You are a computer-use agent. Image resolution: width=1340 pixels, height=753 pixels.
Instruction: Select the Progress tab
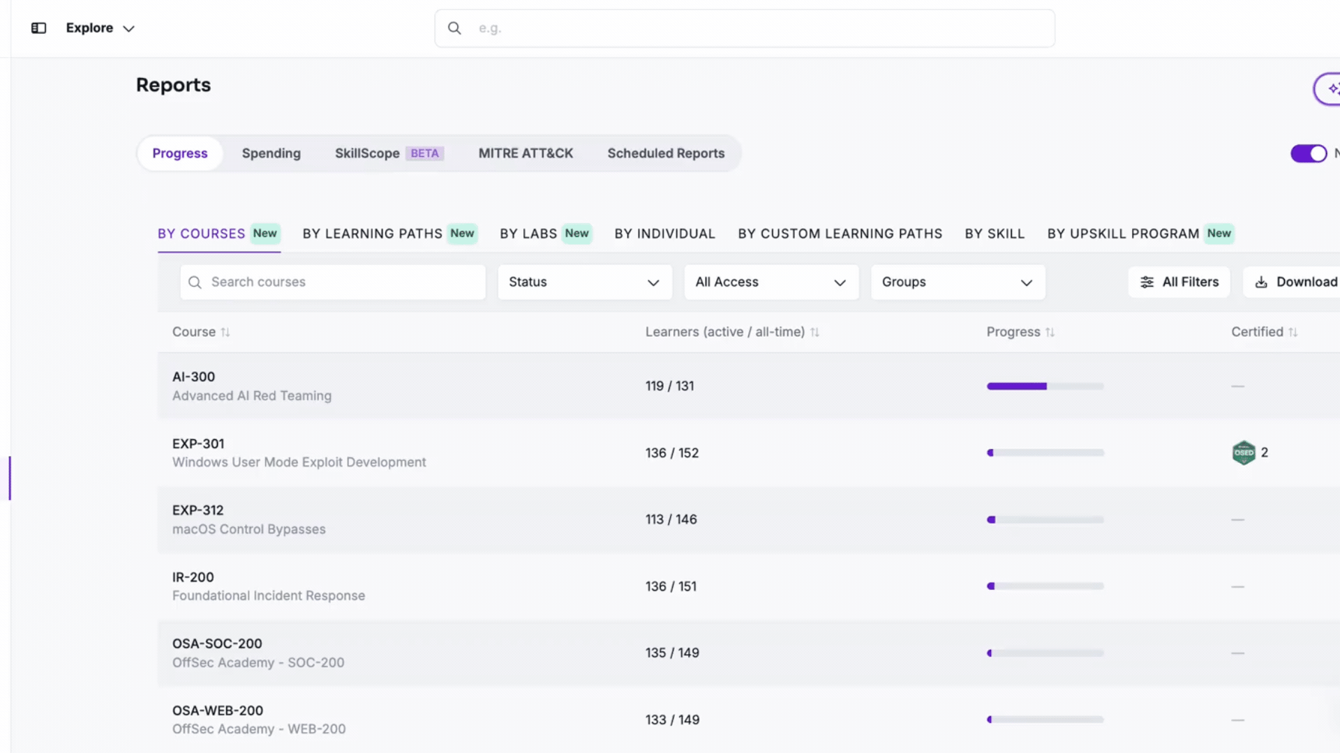pyautogui.click(x=180, y=153)
